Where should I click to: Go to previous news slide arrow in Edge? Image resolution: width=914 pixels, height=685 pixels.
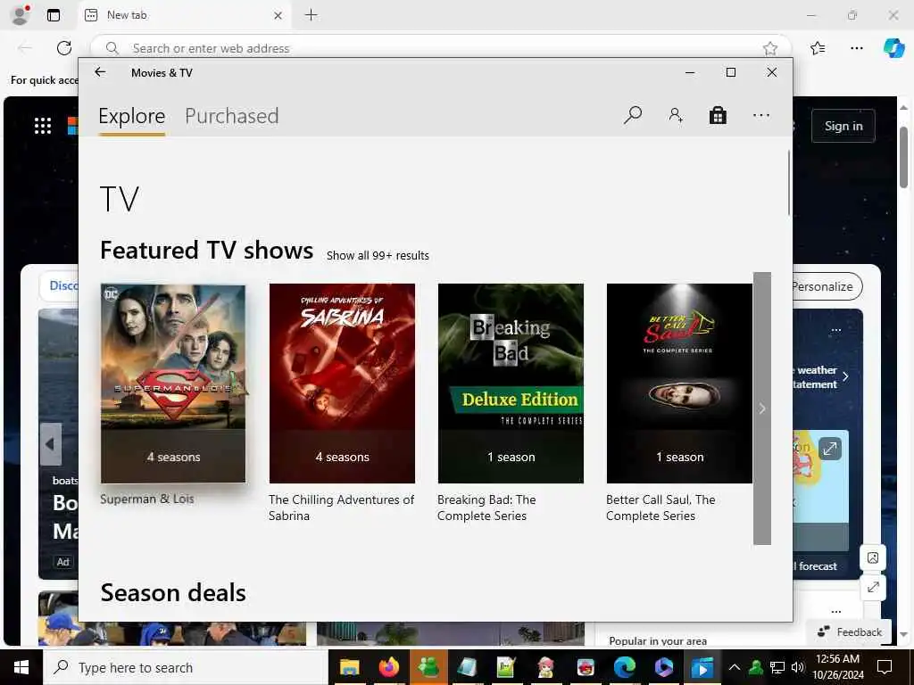click(x=51, y=444)
